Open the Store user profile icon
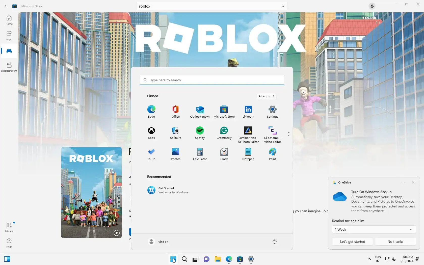This screenshot has width=424, height=265. click(x=372, y=6)
